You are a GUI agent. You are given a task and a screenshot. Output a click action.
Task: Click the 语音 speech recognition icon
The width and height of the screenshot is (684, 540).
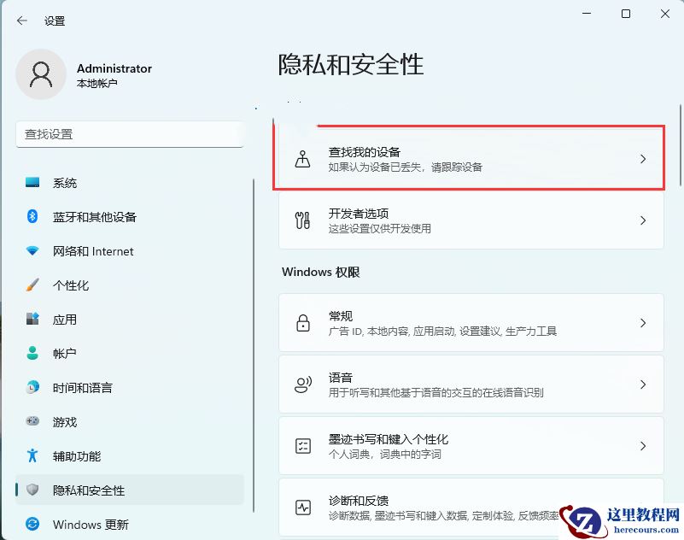[x=302, y=384]
